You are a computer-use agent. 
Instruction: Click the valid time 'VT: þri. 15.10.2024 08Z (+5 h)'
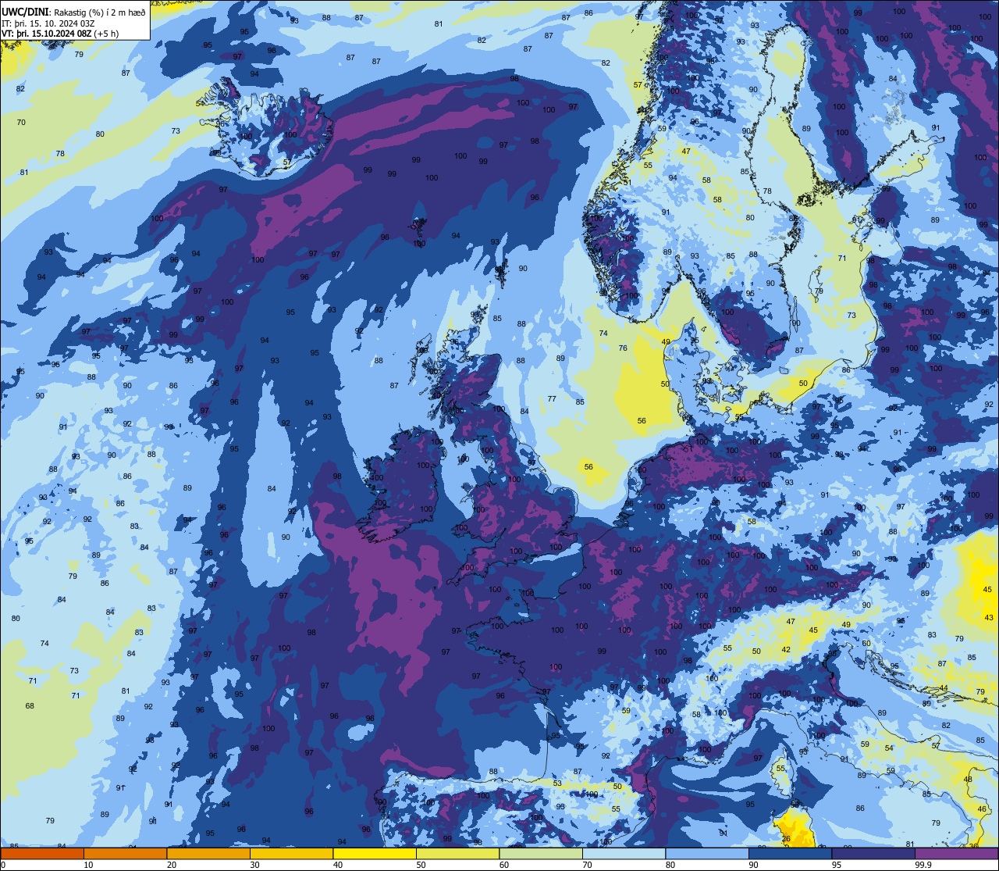(60, 34)
